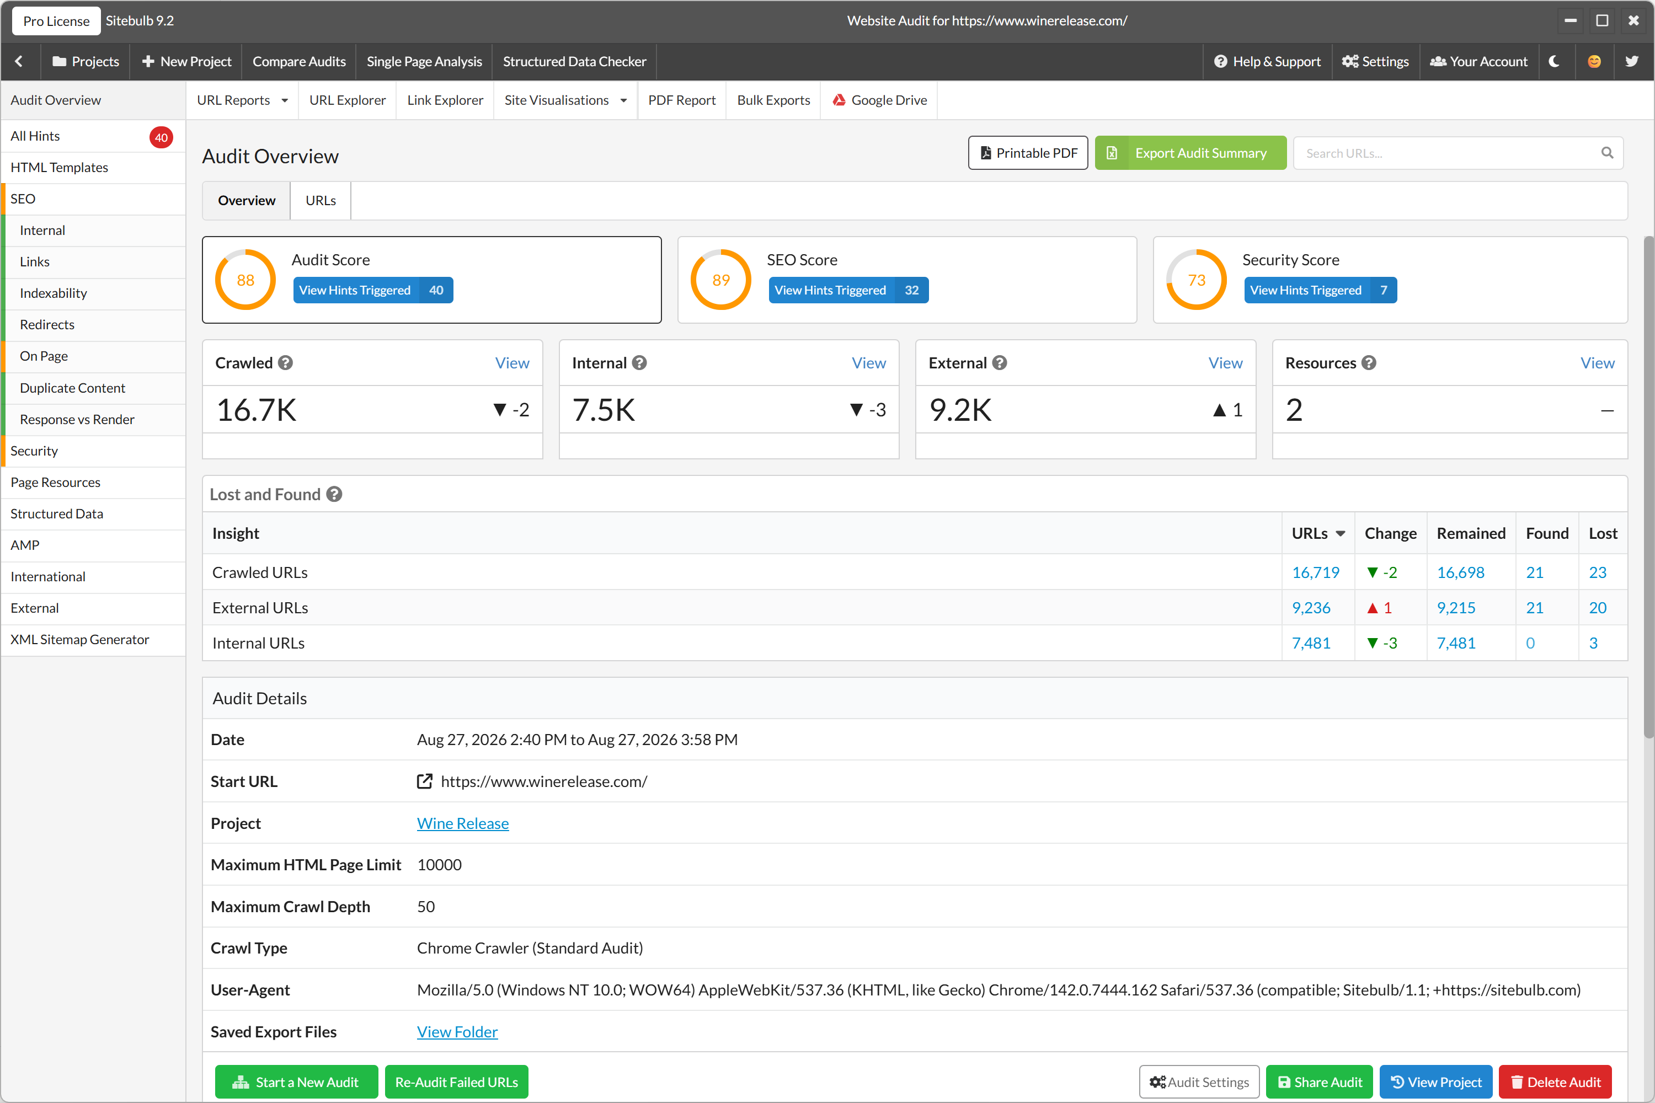Image resolution: width=1655 pixels, height=1103 pixels.
Task: Click the Resources help question icon
Action: [1369, 363]
